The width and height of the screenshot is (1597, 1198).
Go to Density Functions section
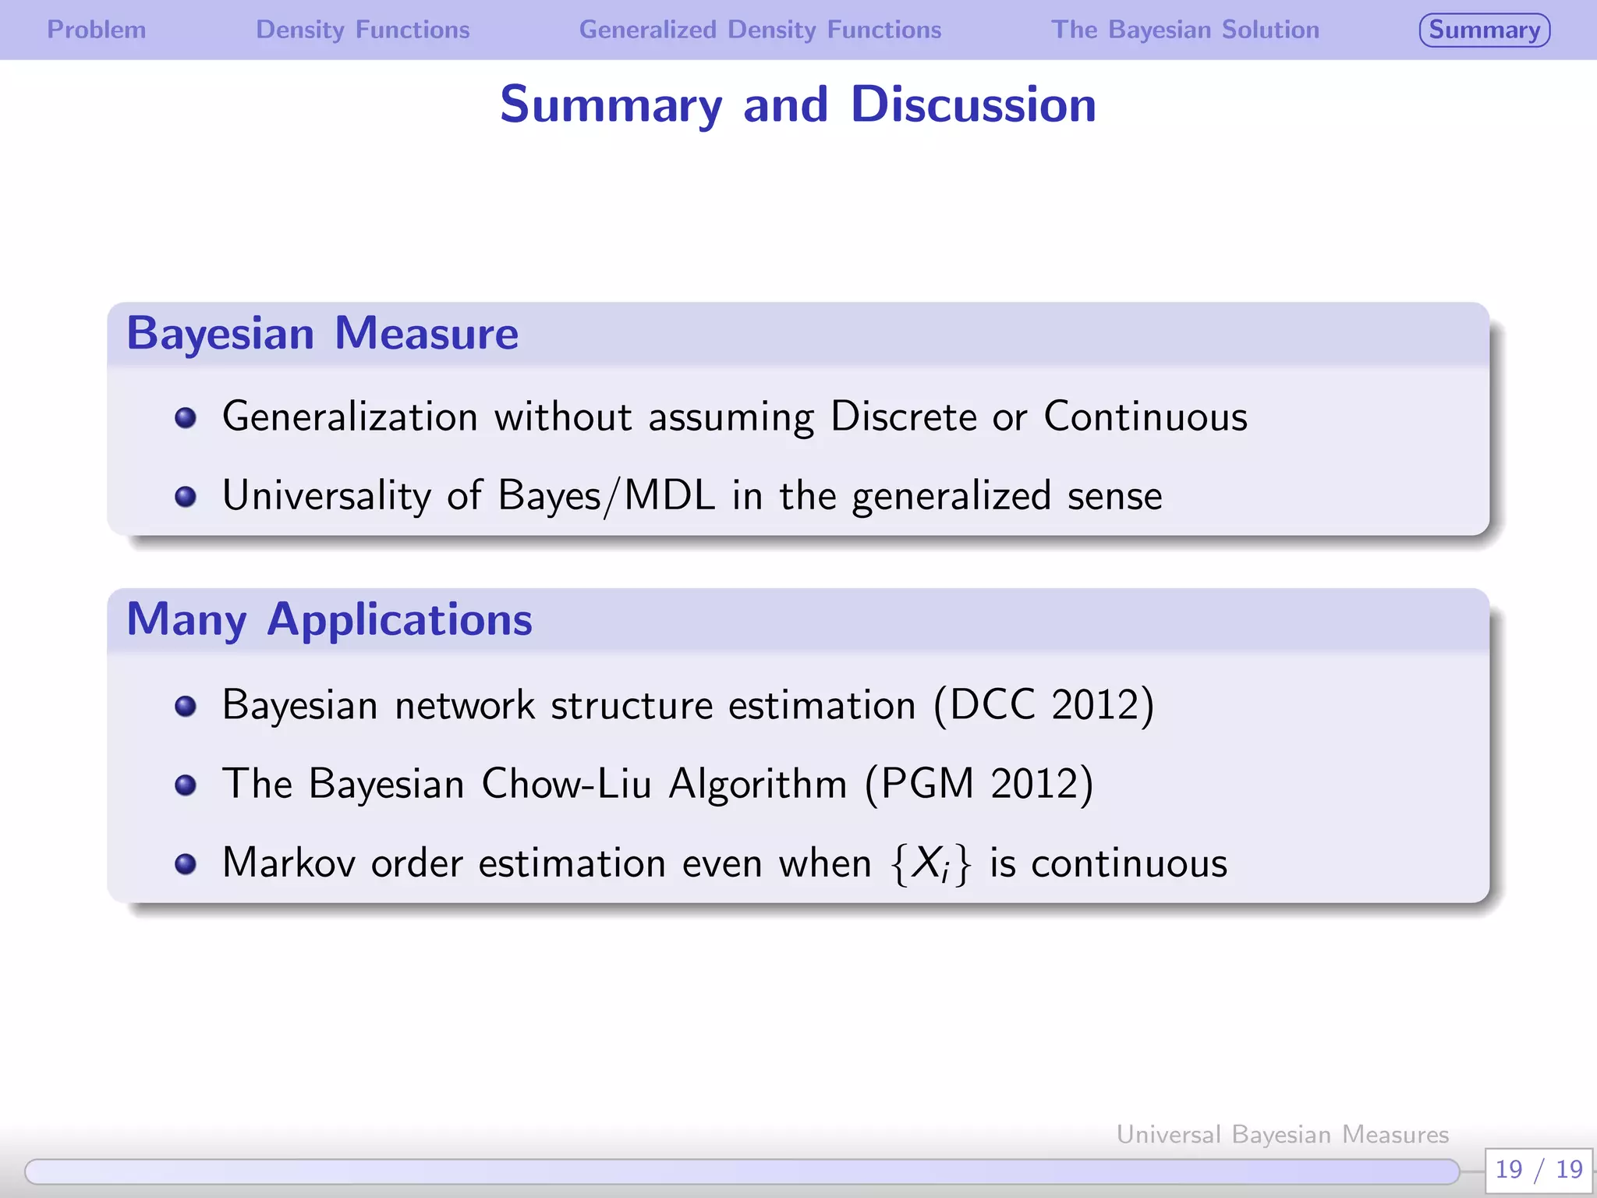363,30
